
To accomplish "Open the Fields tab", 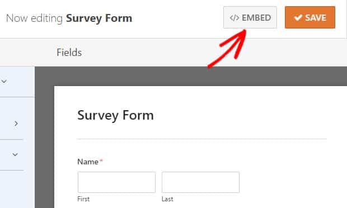I will pyautogui.click(x=69, y=53).
